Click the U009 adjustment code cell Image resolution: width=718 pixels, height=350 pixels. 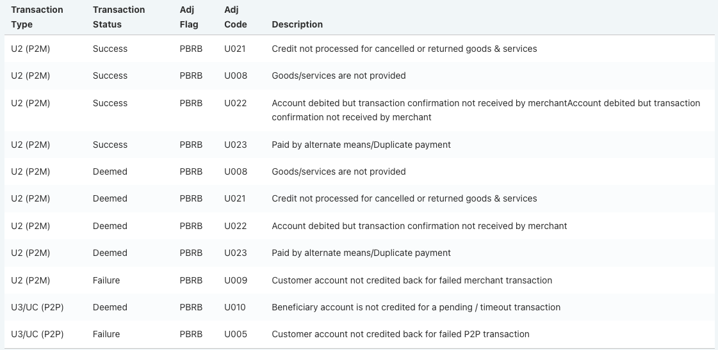234,280
